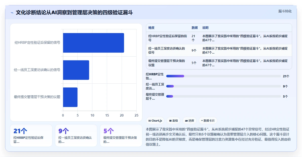Select the 表格 chip
Viewport: 302px width, 157px height.
coord(173,121)
